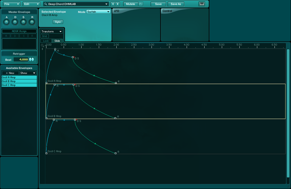Click Oscil C Amp release curve slope handle
The image size is (291, 189).
pos(95,144)
